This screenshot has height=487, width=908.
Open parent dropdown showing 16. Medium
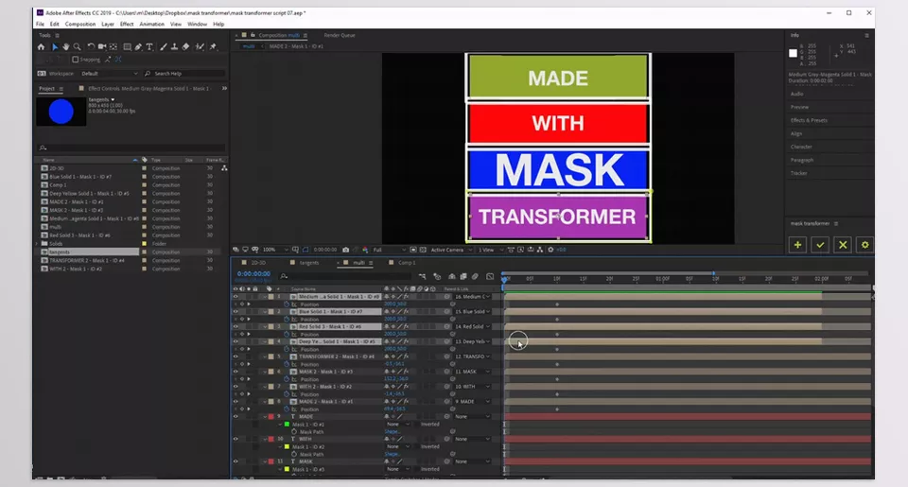click(x=473, y=297)
